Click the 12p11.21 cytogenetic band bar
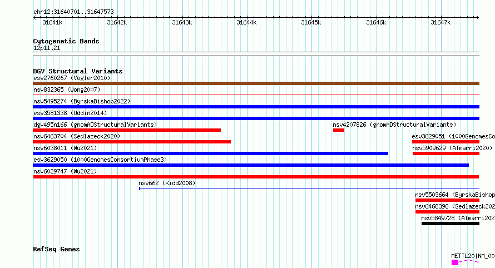 (x=256, y=54)
